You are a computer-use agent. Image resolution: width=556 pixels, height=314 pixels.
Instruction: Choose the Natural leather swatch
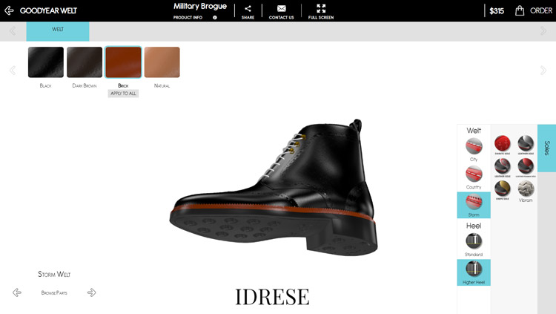click(162, 62)
